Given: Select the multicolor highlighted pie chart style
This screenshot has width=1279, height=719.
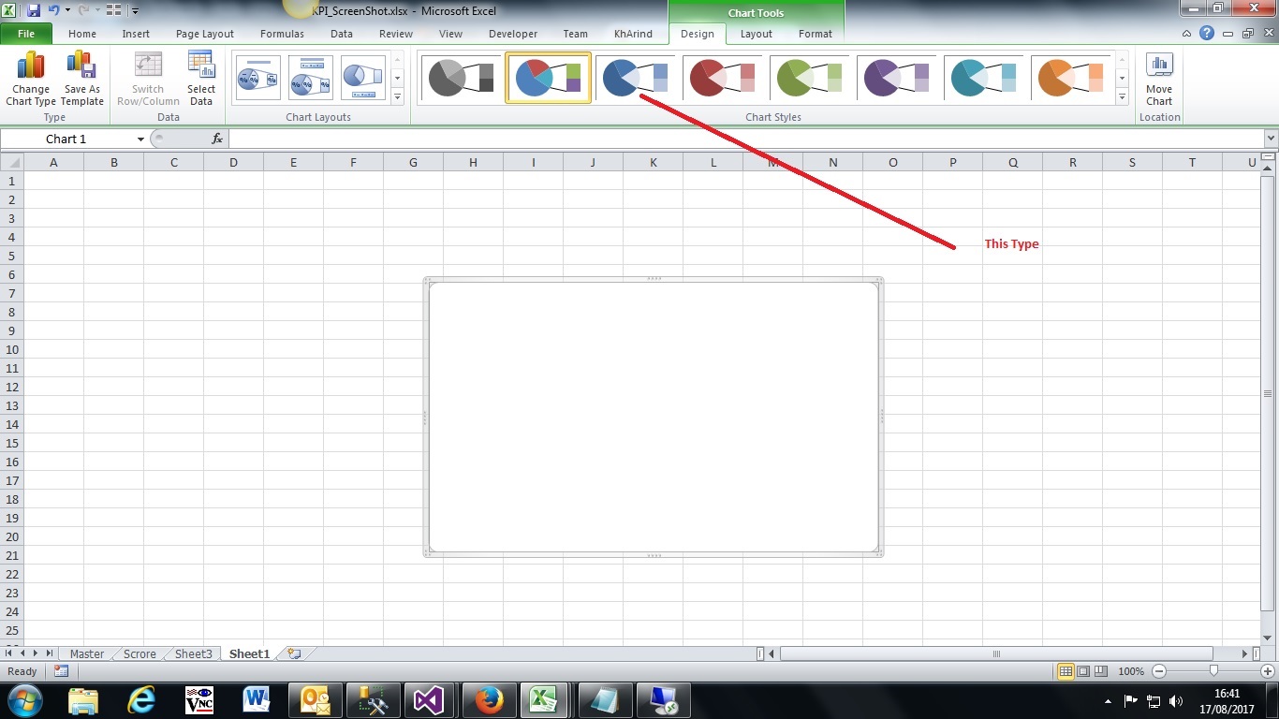Looking at the screenshot, I should pos(548,78).
